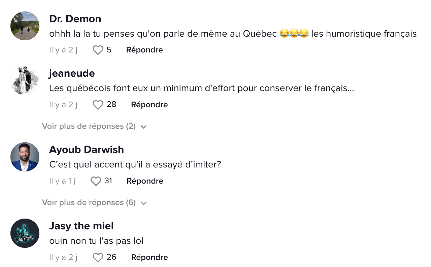Screen dimensions: 431x267
Task: Open the Dr. Demon username link
Action: [75, 19]
